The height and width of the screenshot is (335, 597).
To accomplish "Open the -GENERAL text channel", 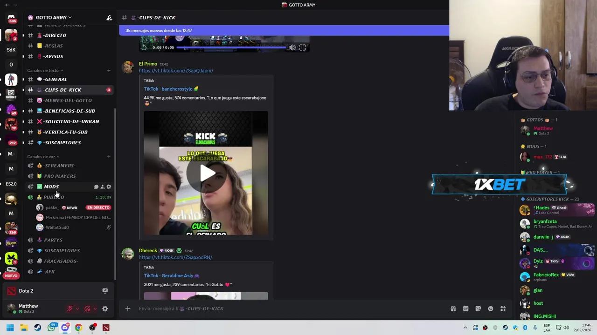I will point(69,79).
